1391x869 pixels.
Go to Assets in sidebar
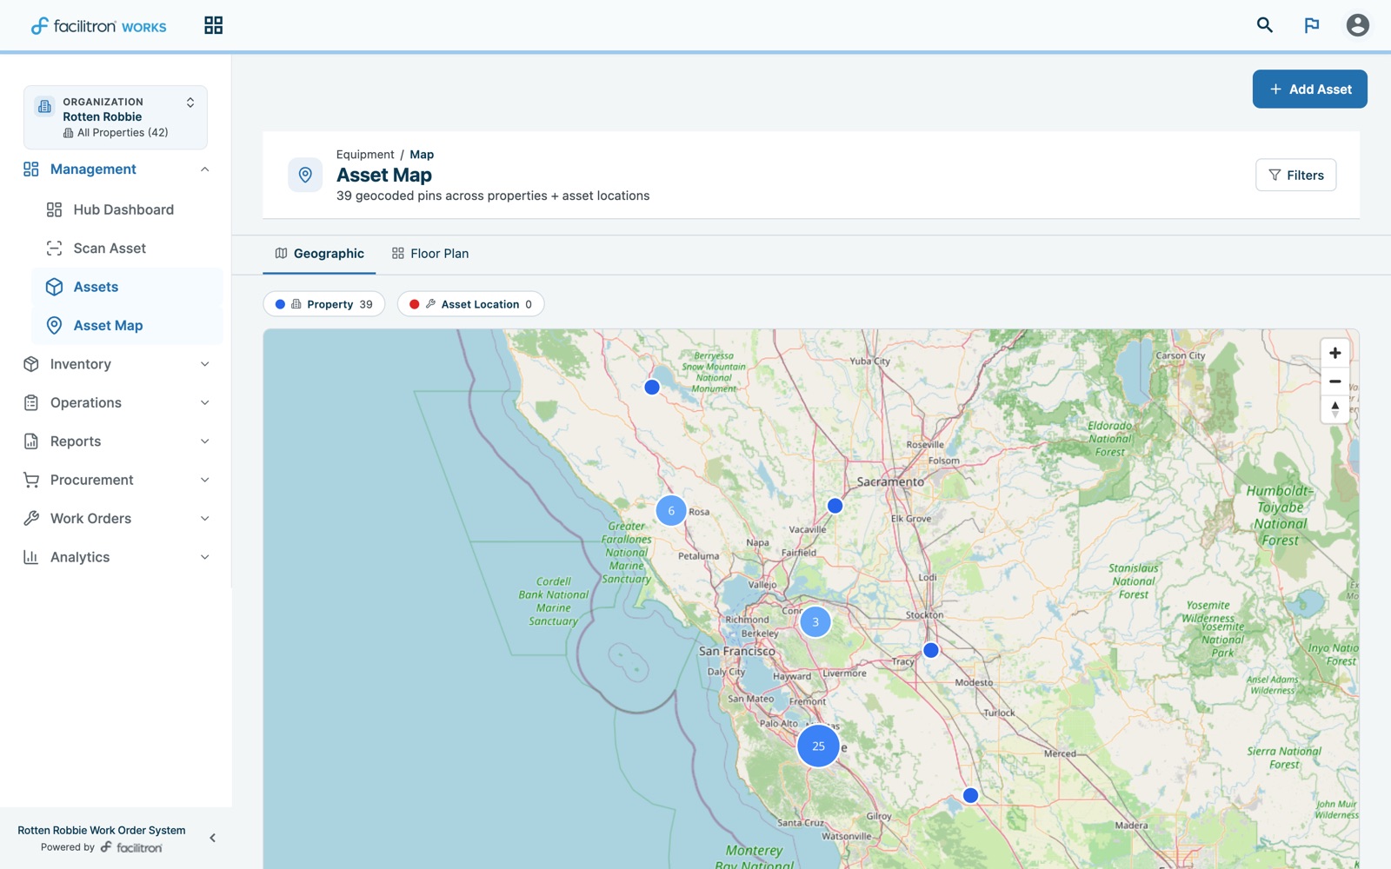127,287
